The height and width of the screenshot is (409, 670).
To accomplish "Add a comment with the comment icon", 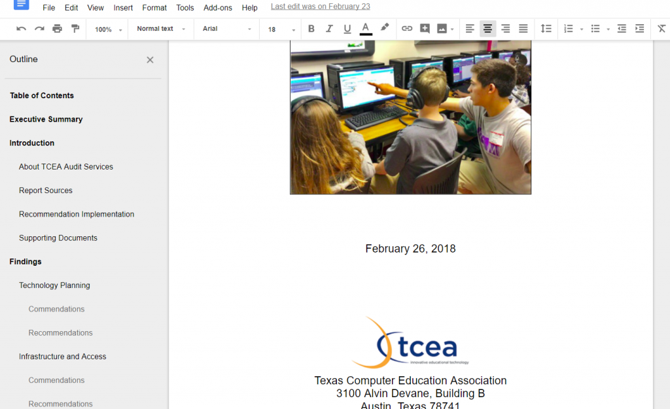I will pos(425,29).
